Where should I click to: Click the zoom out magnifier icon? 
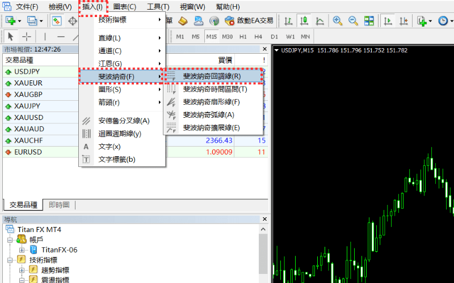(x=353, y=21)
